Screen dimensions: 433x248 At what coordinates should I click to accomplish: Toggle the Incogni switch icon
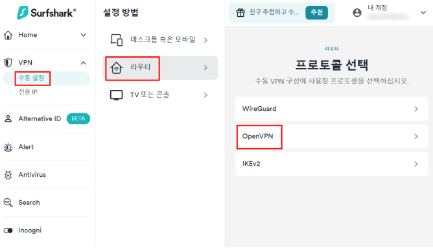coord(8,231)
